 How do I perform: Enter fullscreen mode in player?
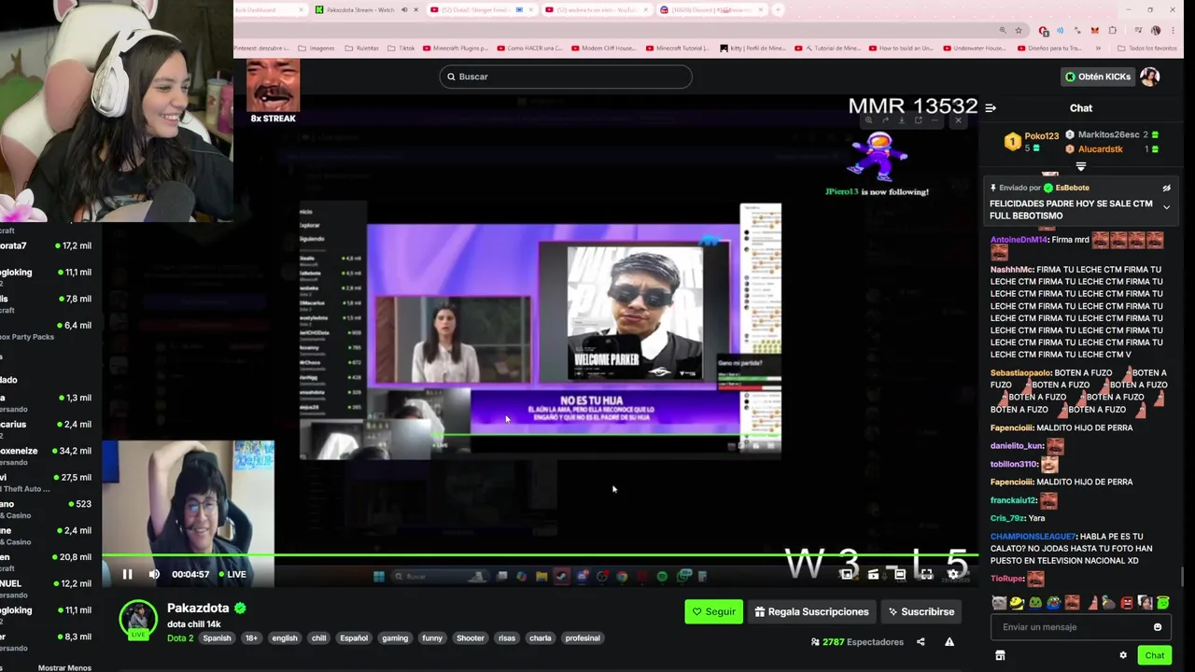926,574
